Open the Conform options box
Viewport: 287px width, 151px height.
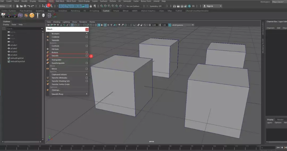[x=87, y=46]
